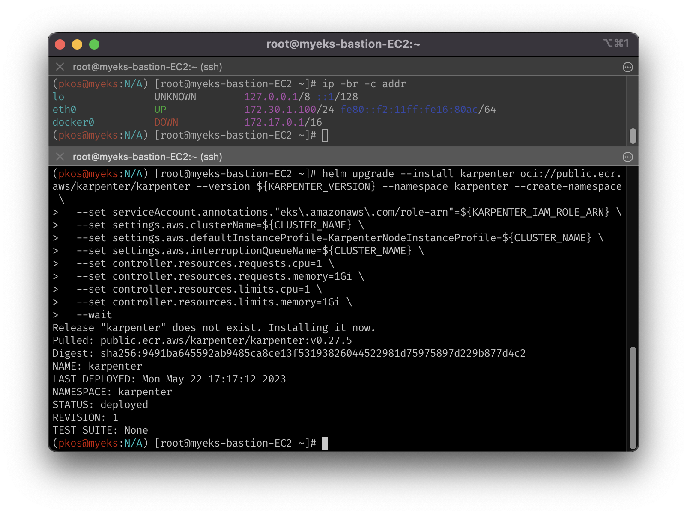
Task: Click the Digest sha256 hash line
Action: 289,353
